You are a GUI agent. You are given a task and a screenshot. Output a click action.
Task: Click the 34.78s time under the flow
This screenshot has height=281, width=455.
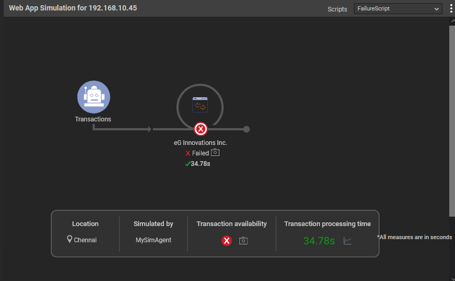pos(200,164)
